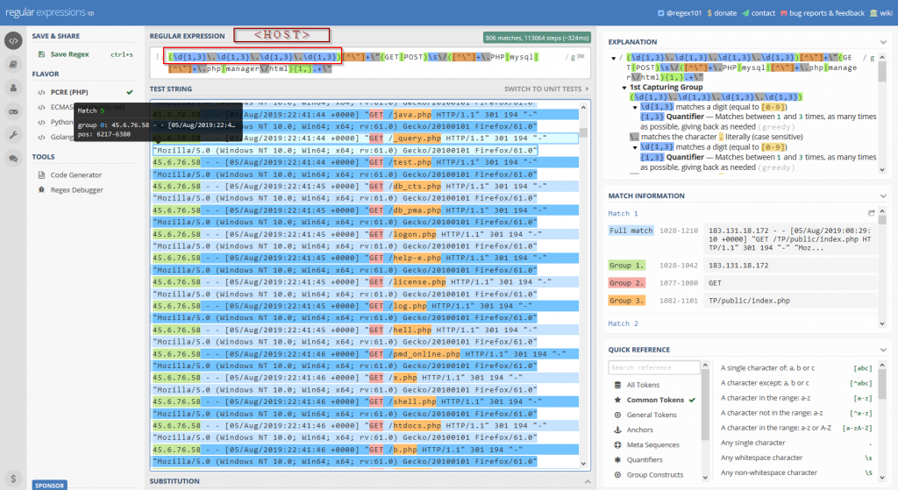Click the Group 1. match label
Viewport: 898px width, 490px height.
626,266
